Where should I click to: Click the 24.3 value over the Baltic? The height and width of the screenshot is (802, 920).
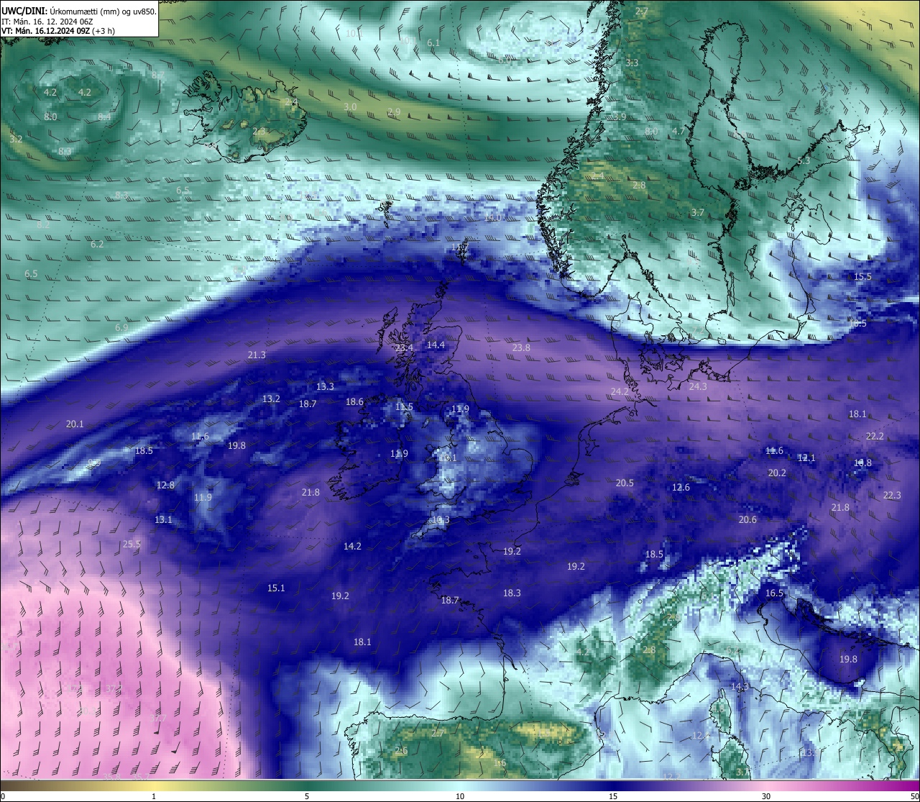698,387
